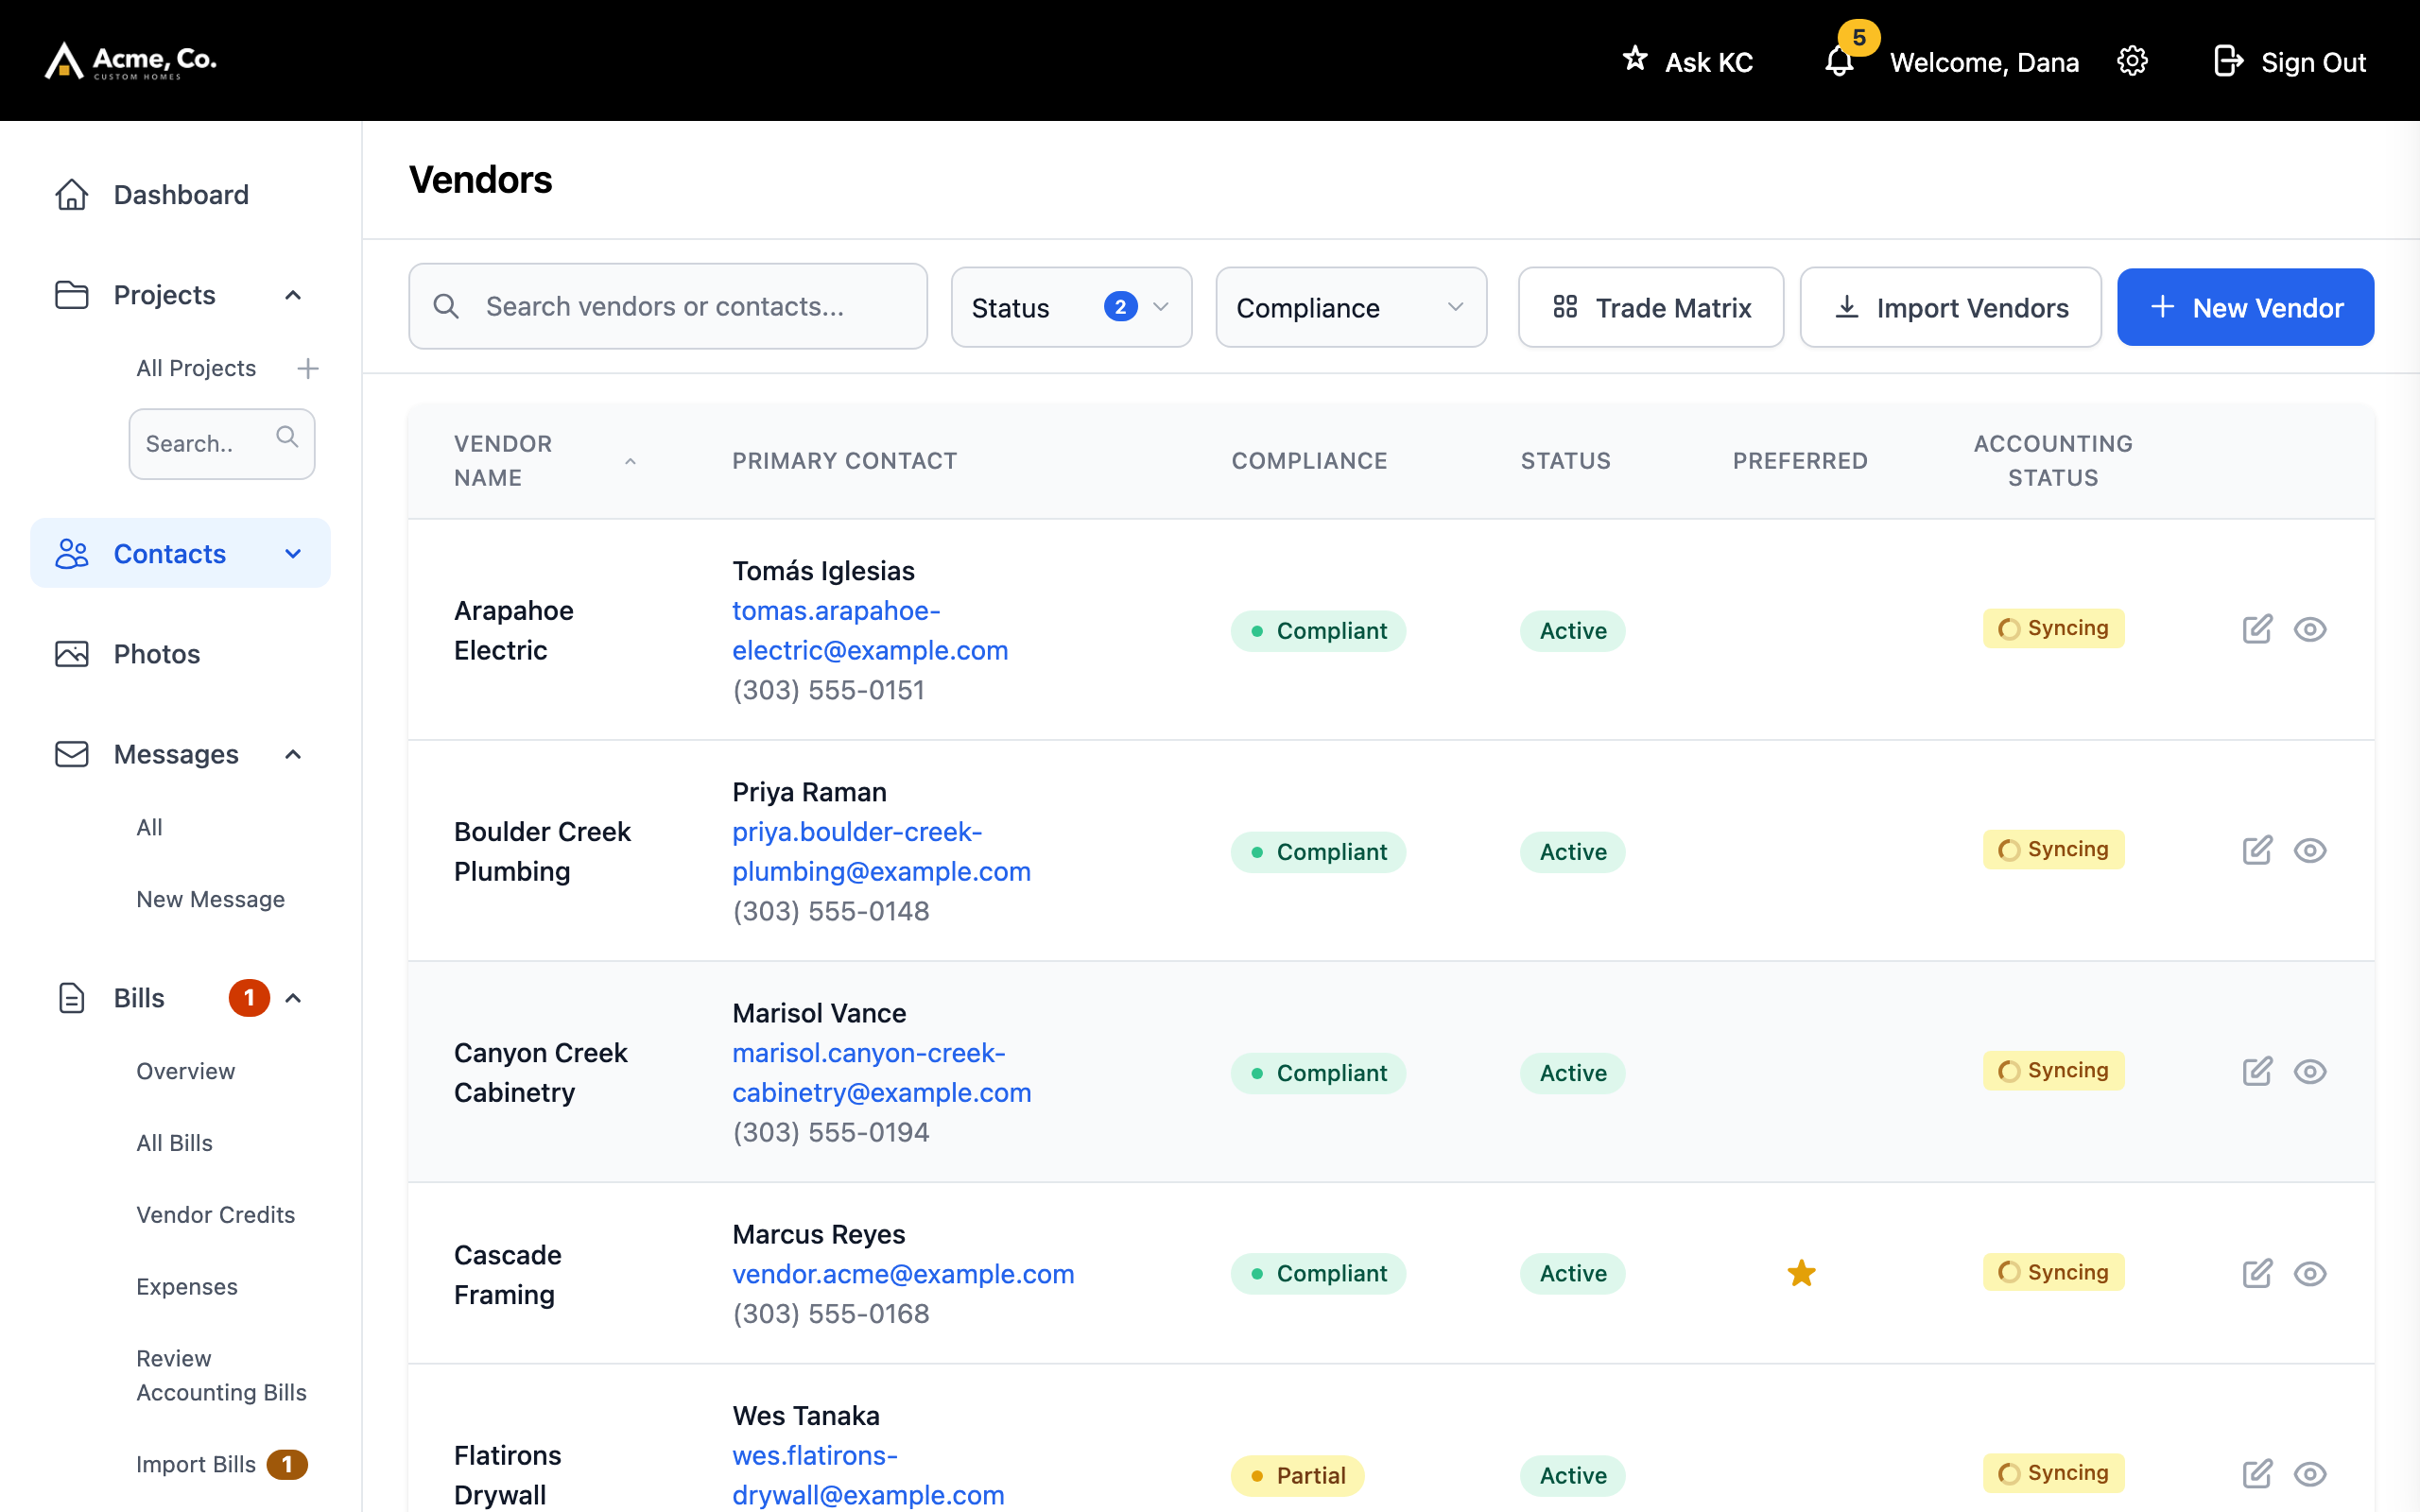This screenshot has height=1512, width=2420.
Task: Open the Status filter dropdown
Action: [1071, 307]
